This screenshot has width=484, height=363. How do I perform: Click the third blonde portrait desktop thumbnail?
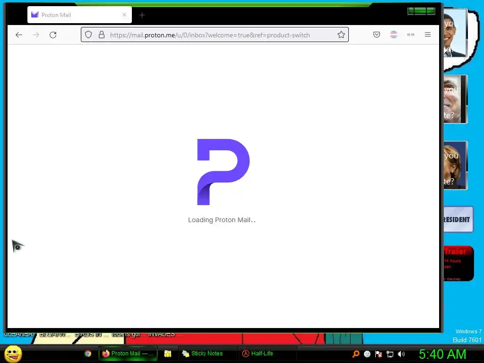click(456, 165)
